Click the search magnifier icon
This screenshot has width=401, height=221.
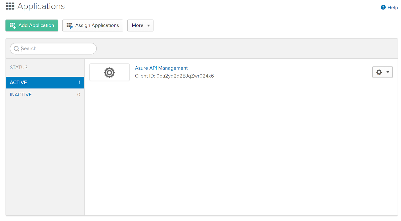pos(17,48)
